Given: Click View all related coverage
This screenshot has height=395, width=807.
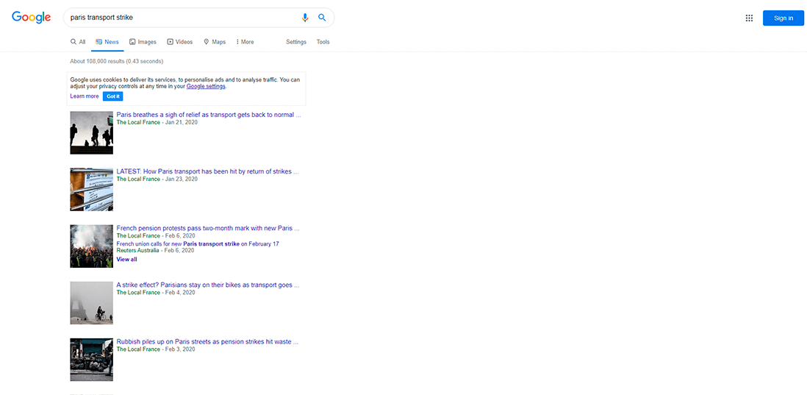Looking at the screenshot, I should tap(126, 260).
